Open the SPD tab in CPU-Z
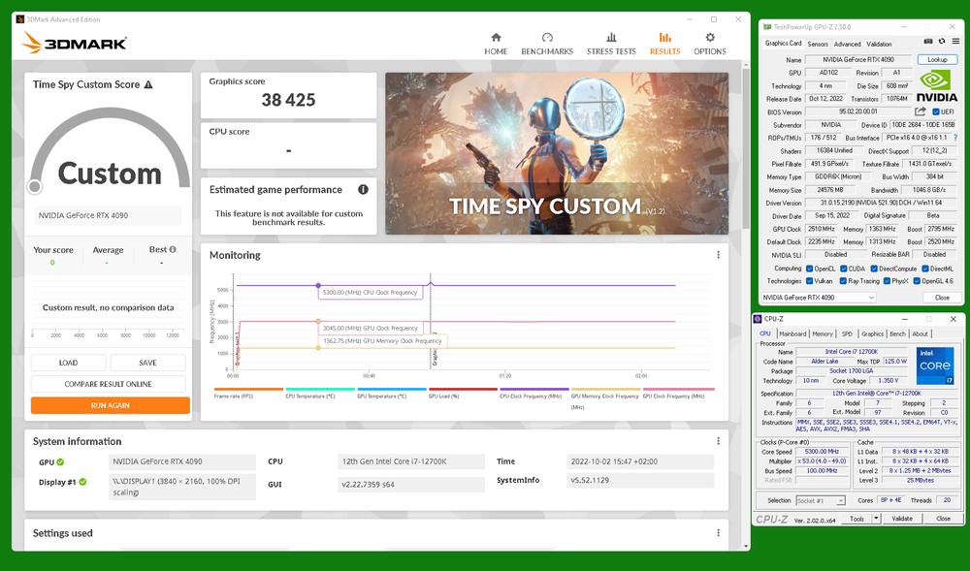970x571 pixels. 847,333
